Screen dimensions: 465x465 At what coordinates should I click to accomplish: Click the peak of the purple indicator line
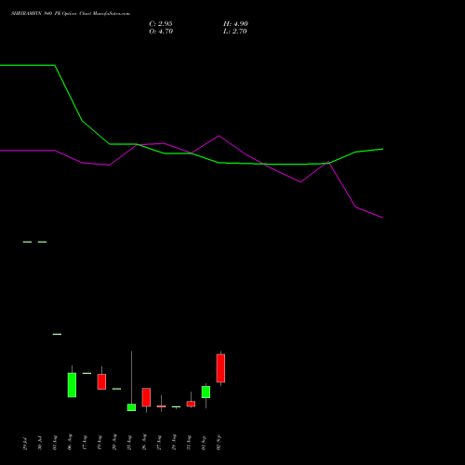219,136
